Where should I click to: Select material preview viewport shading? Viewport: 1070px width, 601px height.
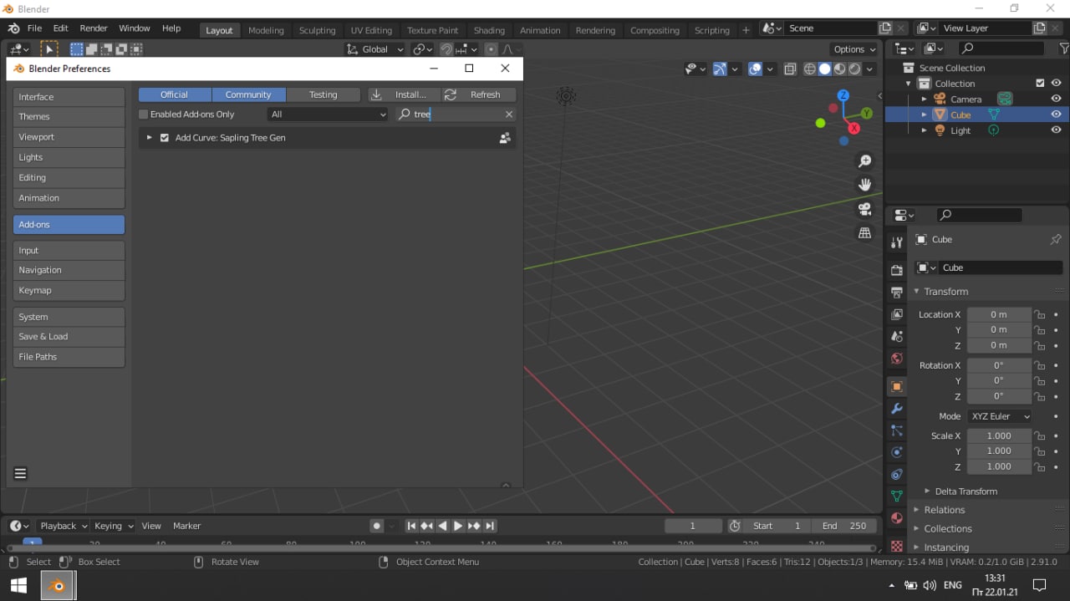click(x=840, y=69)
